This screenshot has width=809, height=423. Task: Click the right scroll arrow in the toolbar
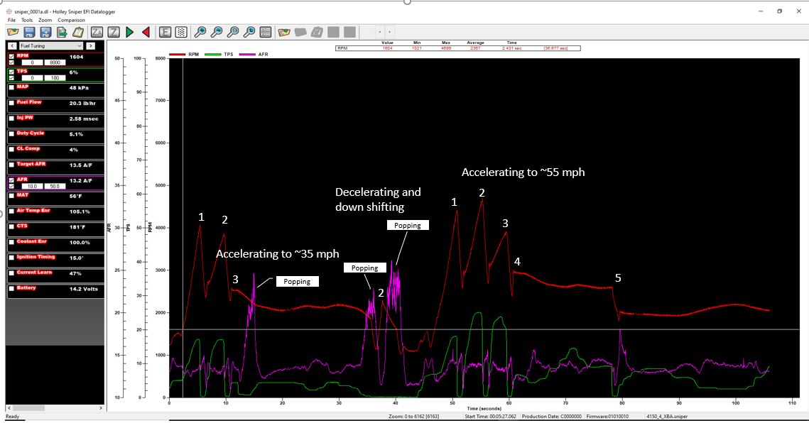(389, 32)
